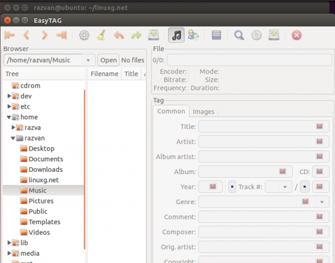
Task: Open the path dropdown for /home/razvan/Music
Action: (x=88, y=60)
